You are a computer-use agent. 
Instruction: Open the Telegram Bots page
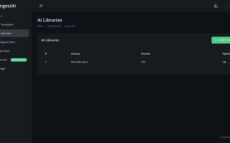click(7, 42)
